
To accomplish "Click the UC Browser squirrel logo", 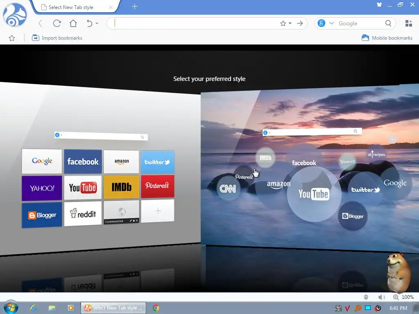I will 15,15.
